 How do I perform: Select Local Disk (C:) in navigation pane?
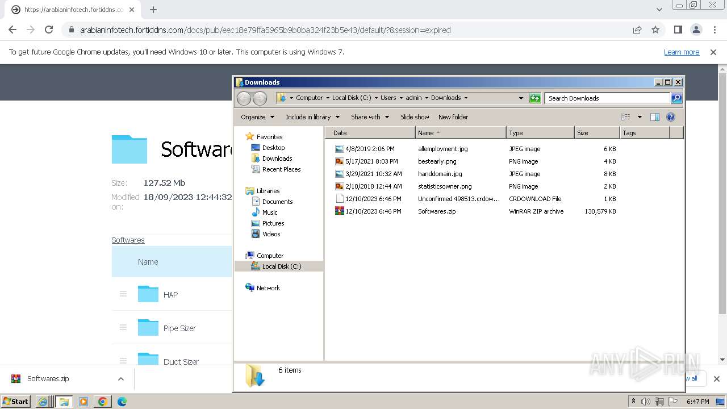[279, 266]
